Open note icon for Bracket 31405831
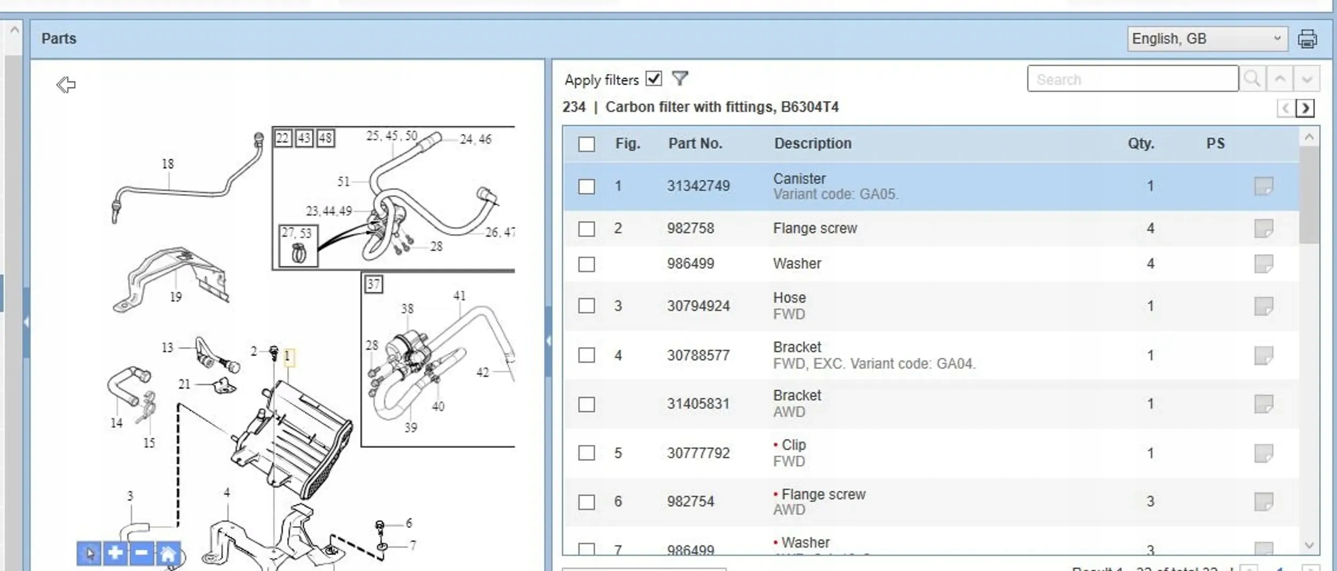Screen dimensions: 1337x571 pyautogui.click(x=1264, y=404)
